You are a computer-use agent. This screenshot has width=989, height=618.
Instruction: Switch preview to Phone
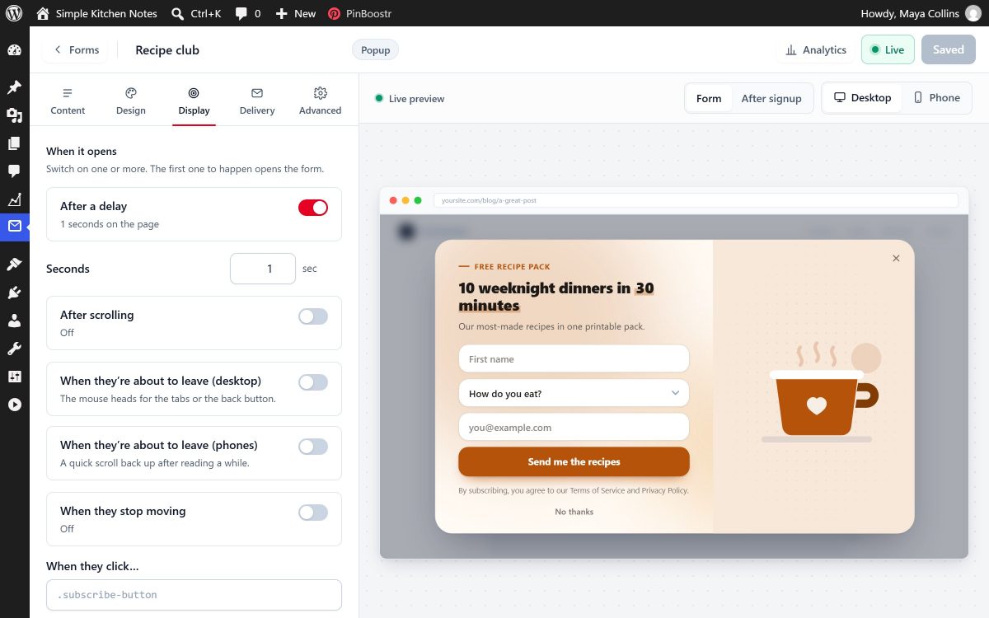[936, 97]
